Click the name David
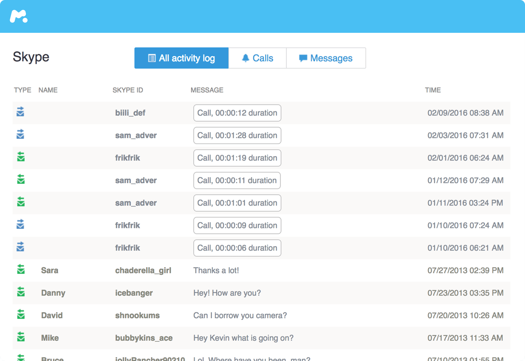525x361 pixels. (x=52, y=315)
